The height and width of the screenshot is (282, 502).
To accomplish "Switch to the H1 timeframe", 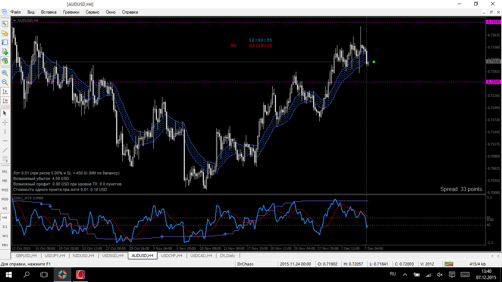I will tap(5, 208).
